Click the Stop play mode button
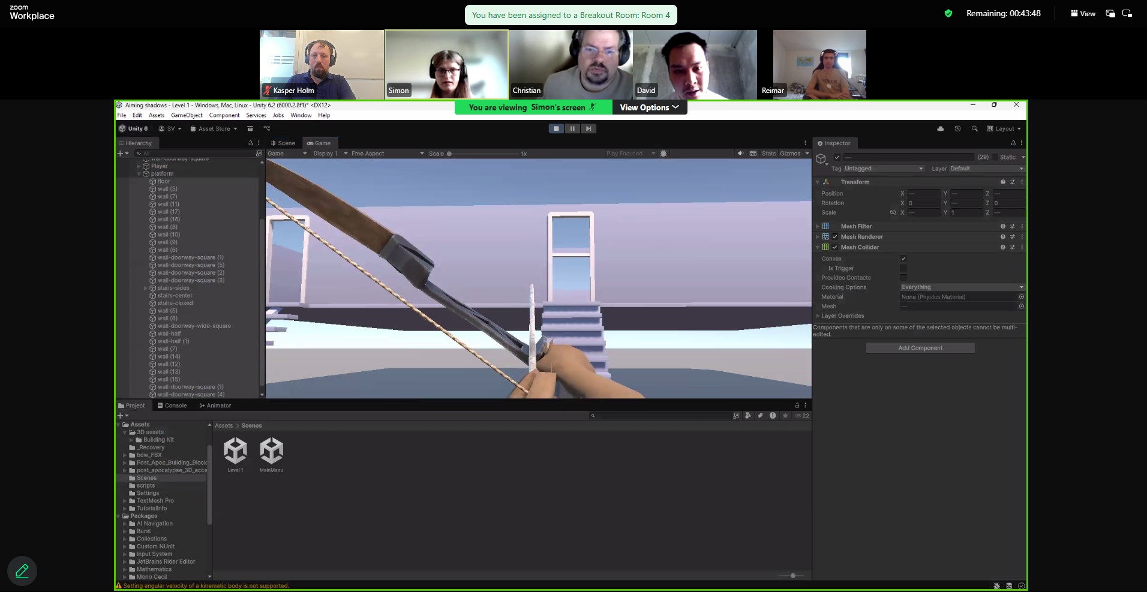Screen dimensions: 1147x592 point(556,128)
